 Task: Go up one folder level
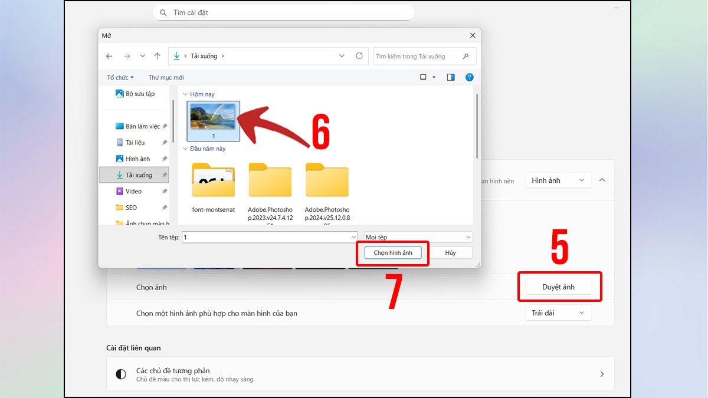pyautogui.click(x=157, y=56)
